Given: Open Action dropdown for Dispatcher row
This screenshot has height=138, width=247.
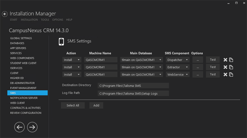Looking at the screenshot, I should coord(72,60).
